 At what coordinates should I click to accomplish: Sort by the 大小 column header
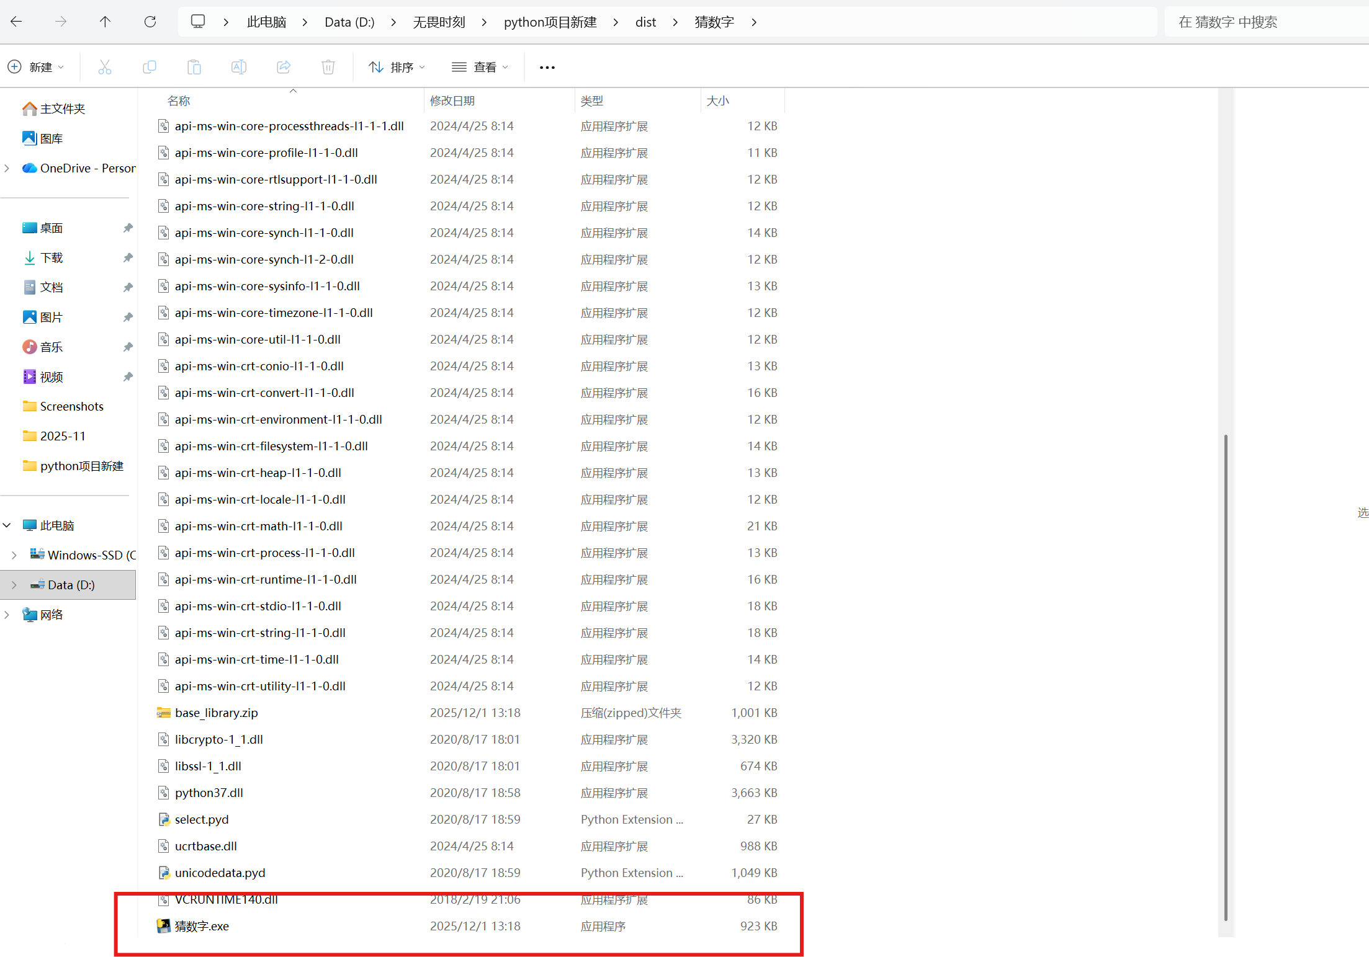pos(718,100)
